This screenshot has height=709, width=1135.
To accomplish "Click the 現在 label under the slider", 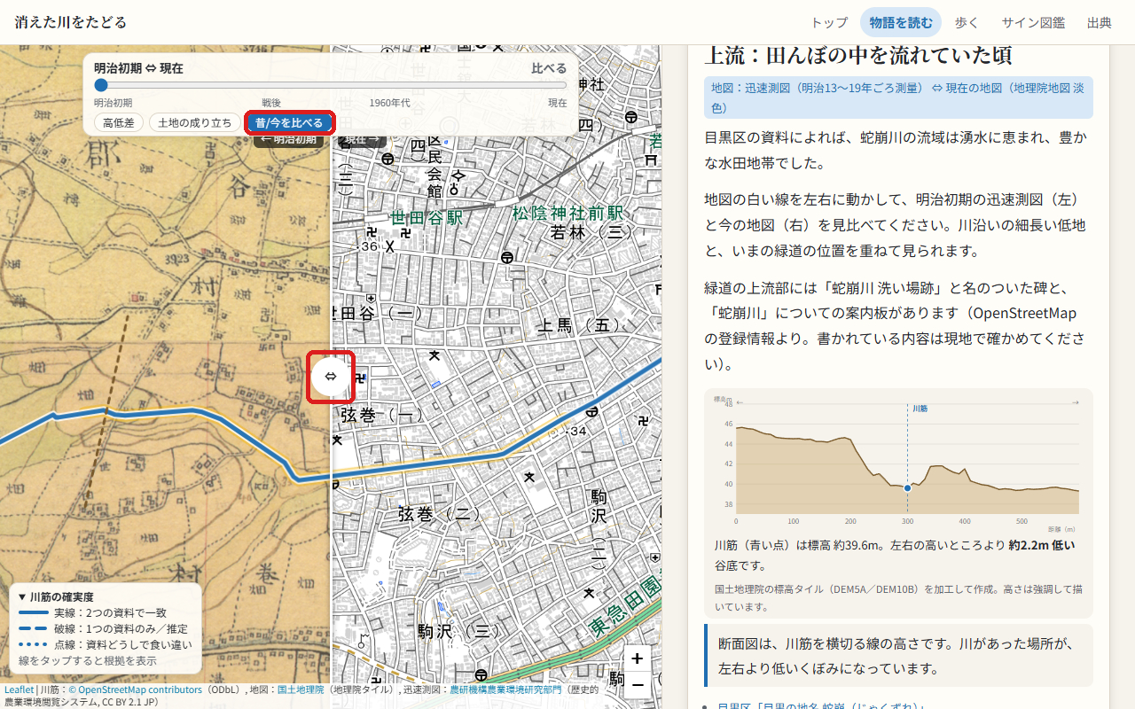I will tap(557, 103).
